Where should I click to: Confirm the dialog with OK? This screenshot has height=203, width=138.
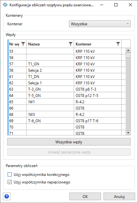[85, 196]
